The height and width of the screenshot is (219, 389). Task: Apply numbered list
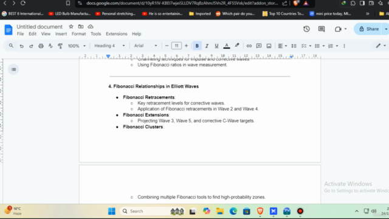331,46
